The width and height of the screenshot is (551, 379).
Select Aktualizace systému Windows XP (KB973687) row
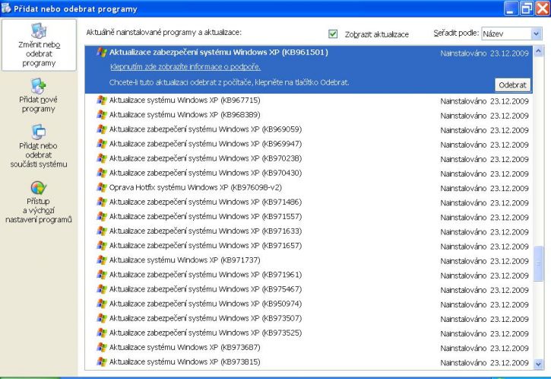point(309,347)
